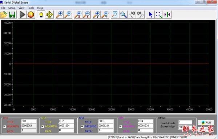The height and width of the screenshot is (139, 218).
Task: Click the CH2 DATA value field
Action: point(66,130)
